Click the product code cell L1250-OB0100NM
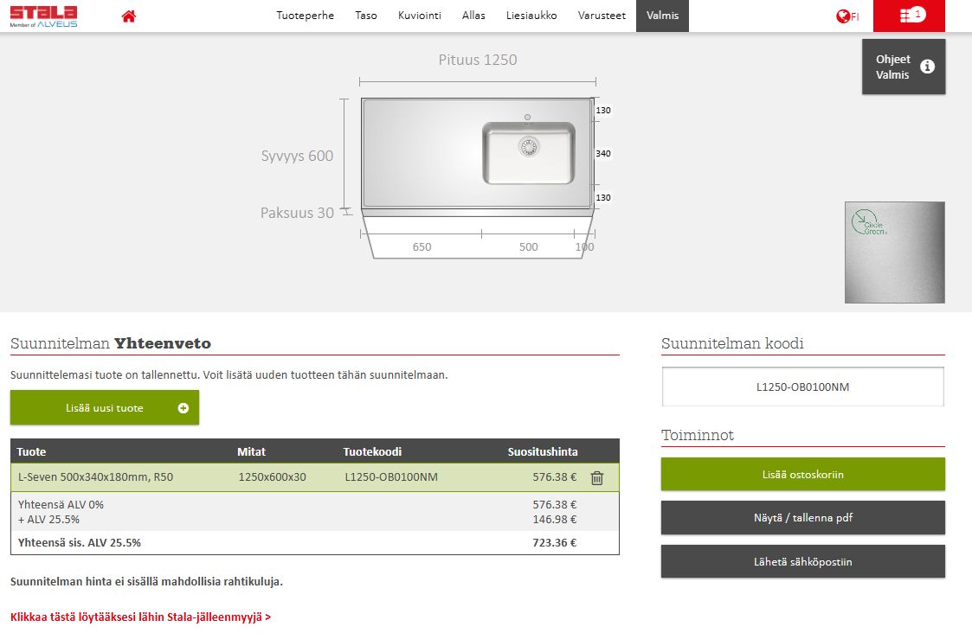This screenshot has width=972, height=633. point(391,477)
